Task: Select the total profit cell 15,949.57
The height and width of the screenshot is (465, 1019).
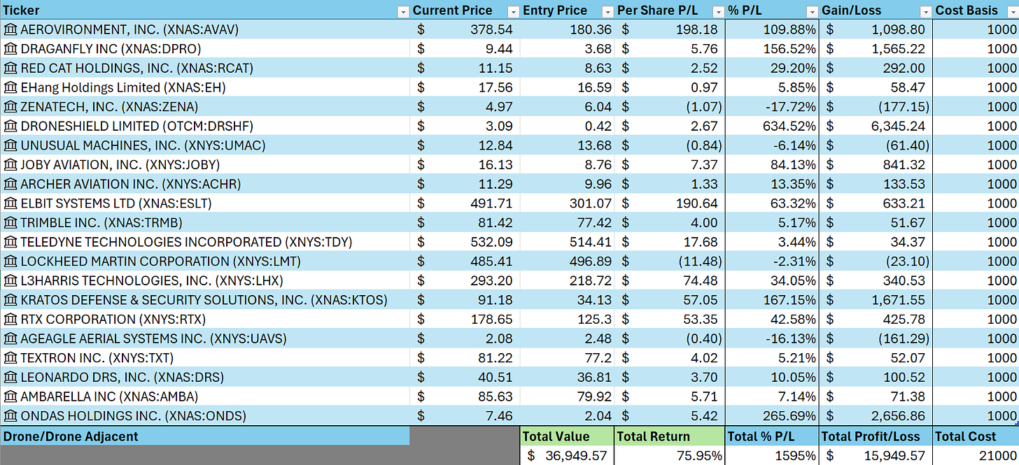Action: point(876,455)
